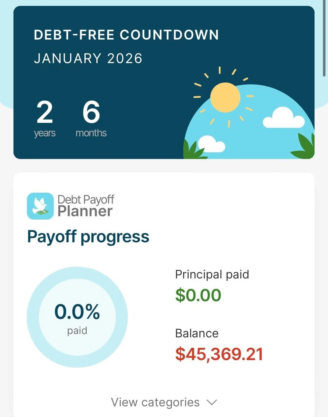Click the $45,369.21 balance amount
Image resolution: width=328 pixels, height=417 pixels.
coord(219,354)
